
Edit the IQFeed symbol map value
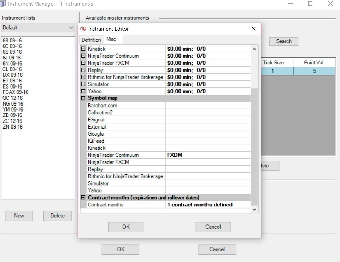pyautogui.click(x=208, y=141)
